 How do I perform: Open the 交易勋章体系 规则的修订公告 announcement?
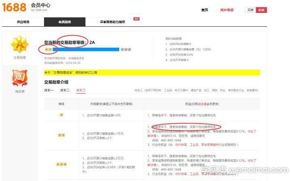[70, 72]
